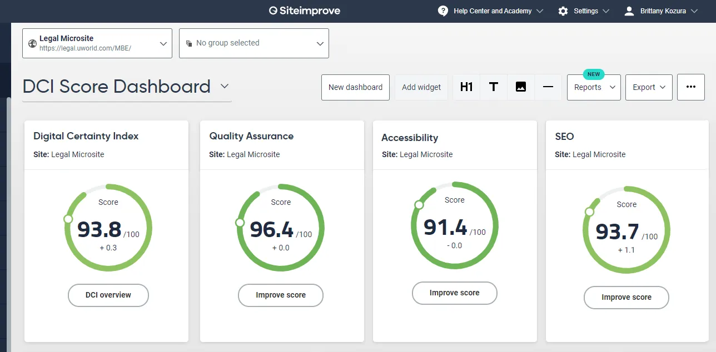The width and height of the screenshot is (716, 352).
Task: Open the Settings menu
Action: [584, 11]
